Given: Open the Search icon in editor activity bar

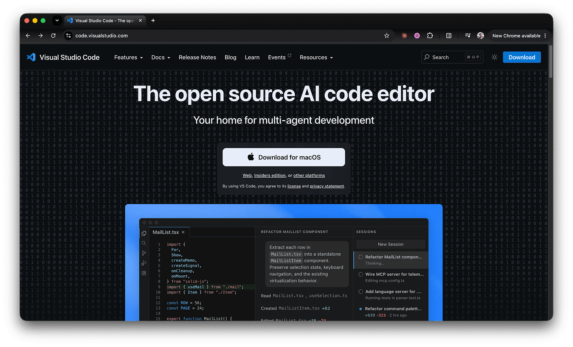Looking at the screenshot, I should 144,243.
